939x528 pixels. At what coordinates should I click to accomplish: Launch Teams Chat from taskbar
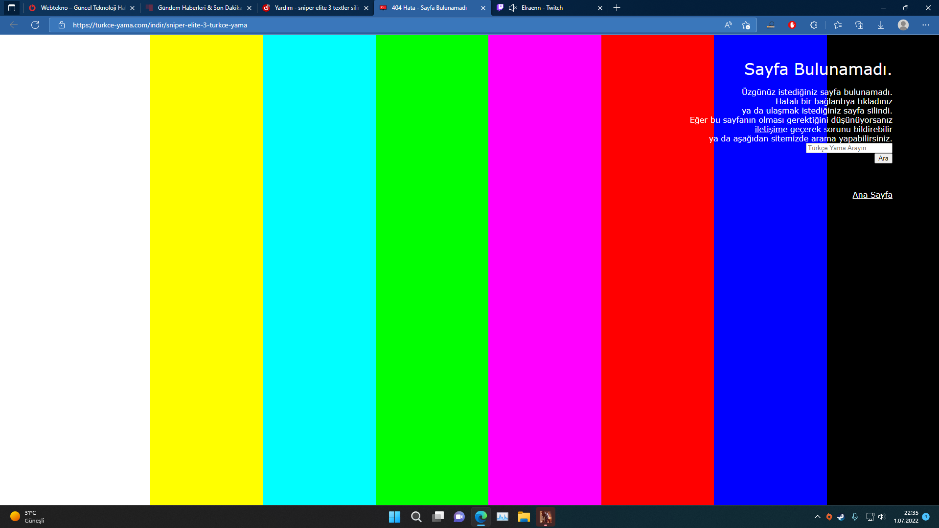459,517
